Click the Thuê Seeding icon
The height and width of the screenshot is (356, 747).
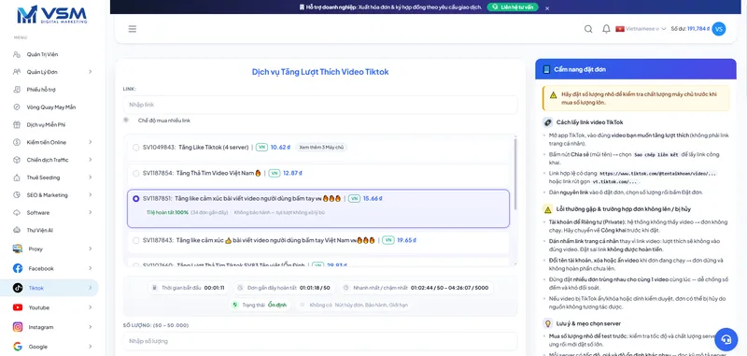point(17,178)
